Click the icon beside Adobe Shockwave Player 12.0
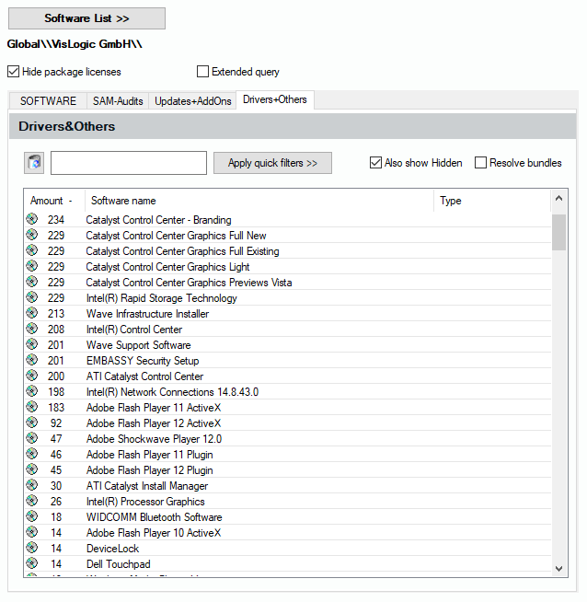The width and height of the screenshot is (587, 602). coord(32,439)
